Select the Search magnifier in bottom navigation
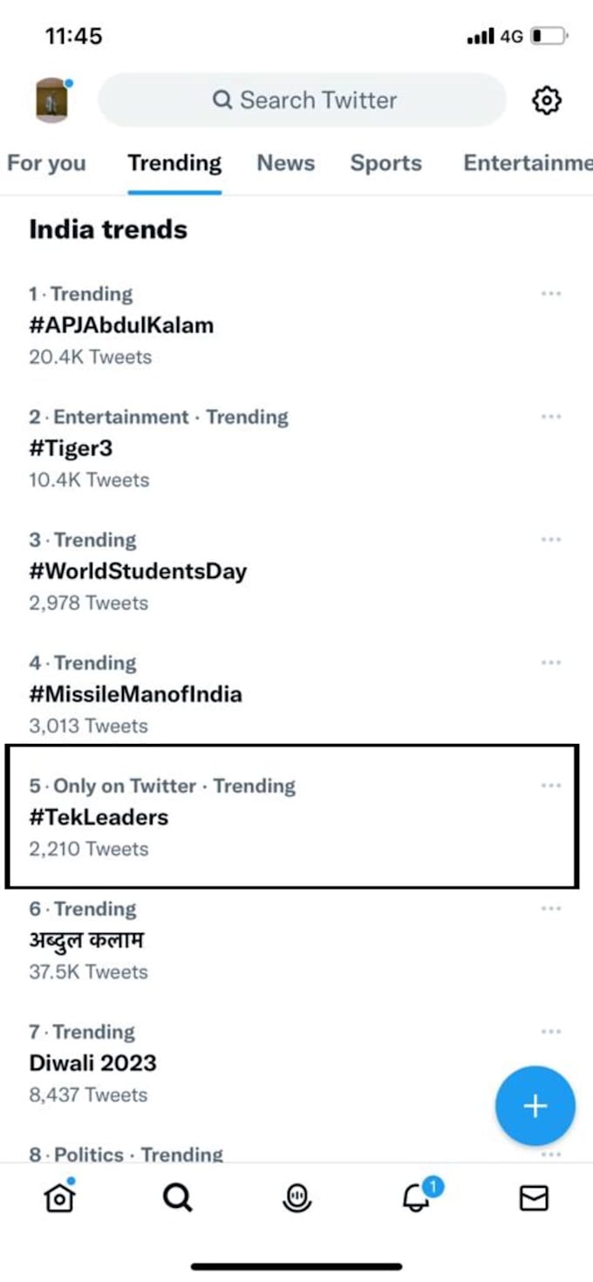Image resolution: width=593 pixels, height=1282 pixels. 177,1196
